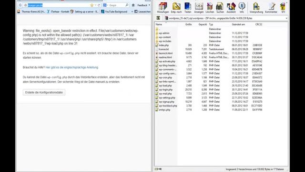
Task: Sort by the Name column header
Action: (159, 24)
